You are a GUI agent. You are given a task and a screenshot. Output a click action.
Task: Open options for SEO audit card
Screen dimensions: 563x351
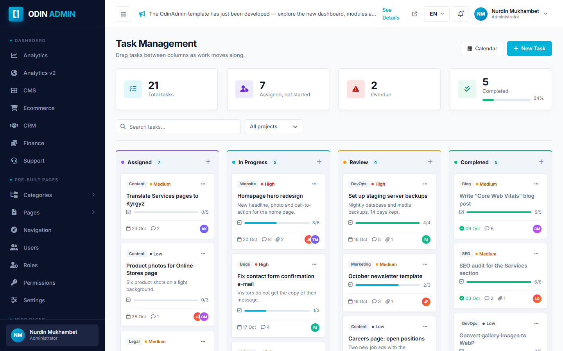(x=536, y=253)
